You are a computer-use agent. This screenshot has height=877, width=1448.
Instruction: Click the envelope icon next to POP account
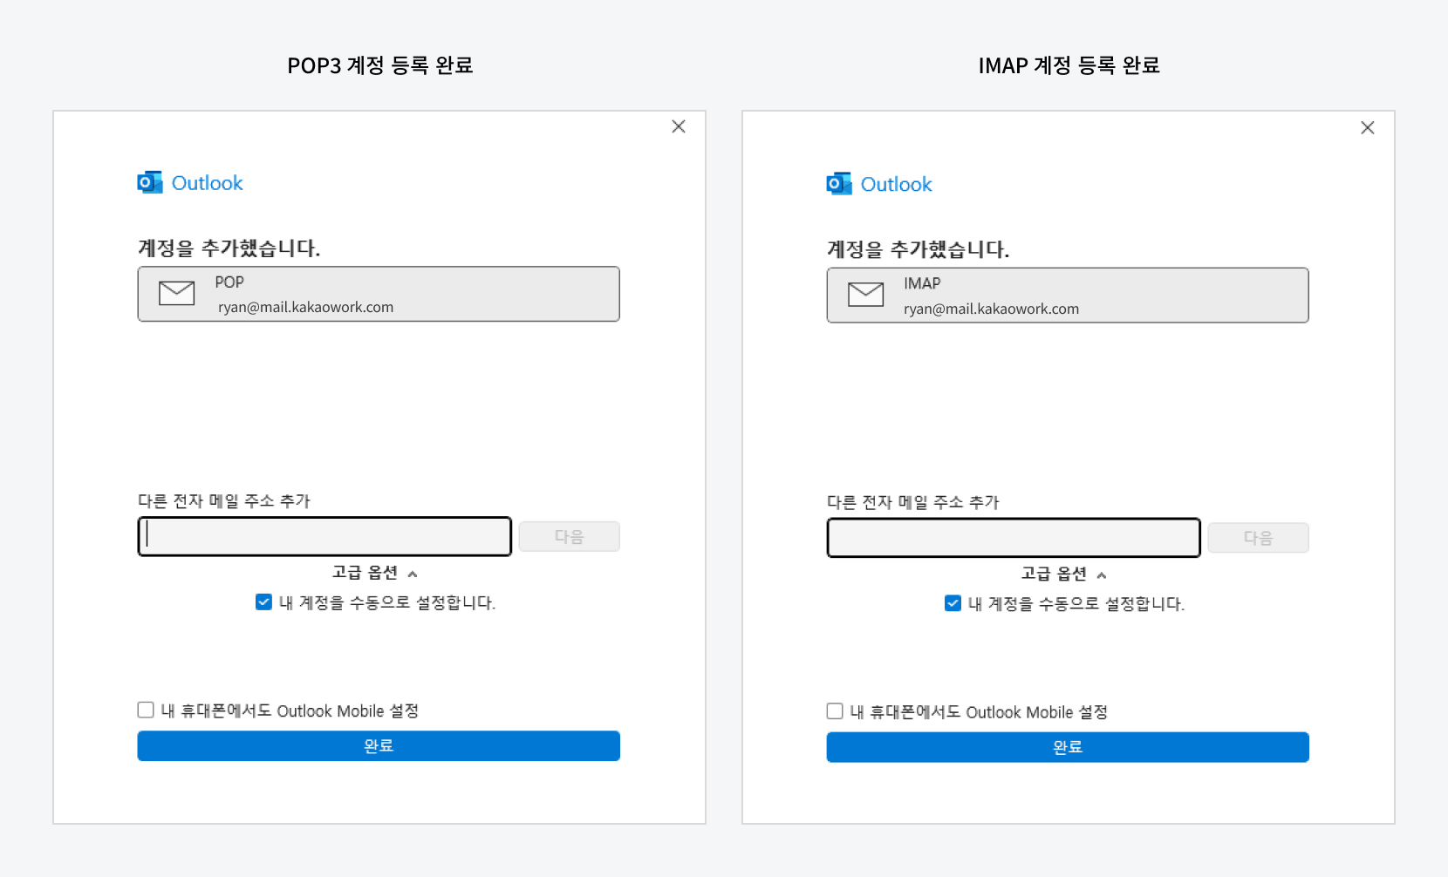coord(177,294)
